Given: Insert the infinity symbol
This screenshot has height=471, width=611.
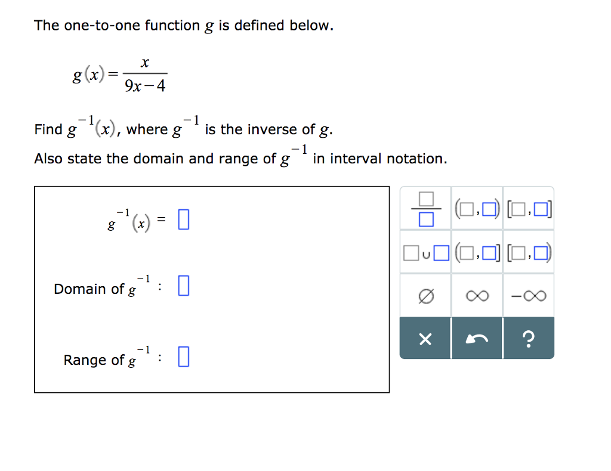Looking at the screenshot, I should [477, 295].
